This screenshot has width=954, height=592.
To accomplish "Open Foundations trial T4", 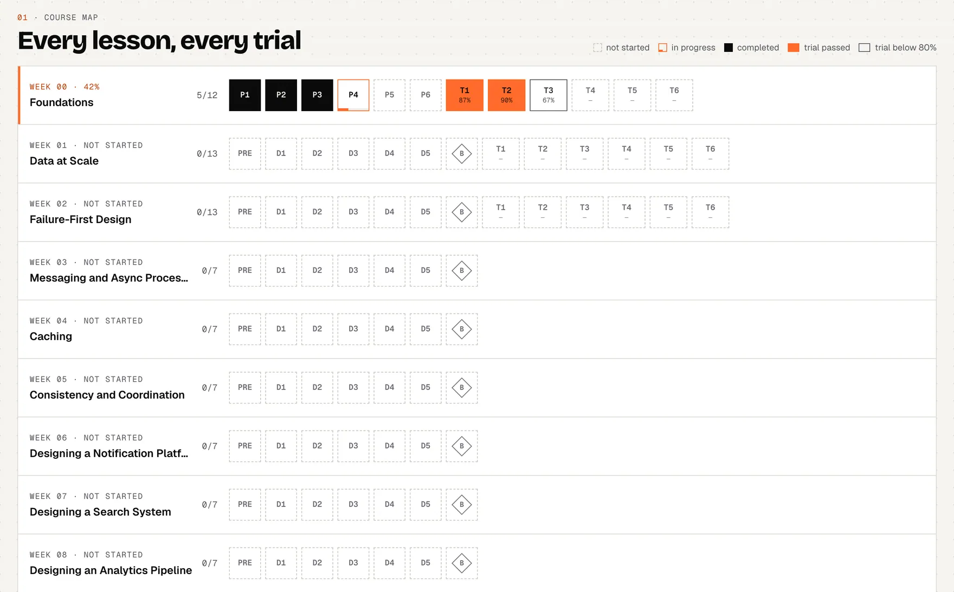I will pos(590,95).
